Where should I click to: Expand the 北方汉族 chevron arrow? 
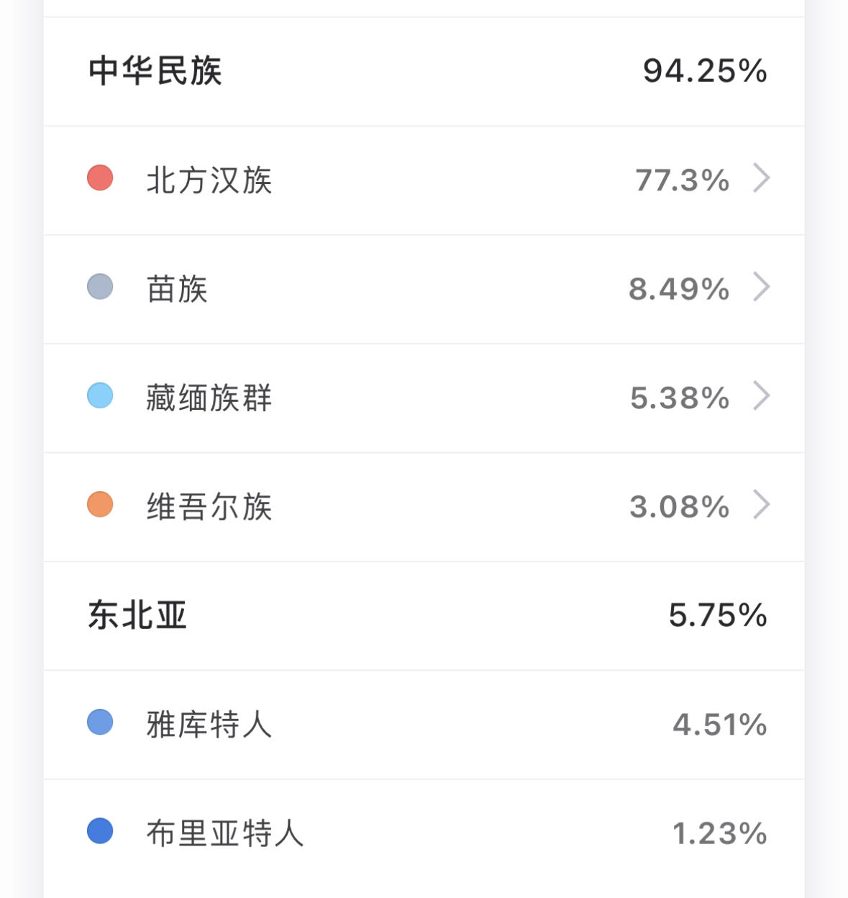(762, 178)
